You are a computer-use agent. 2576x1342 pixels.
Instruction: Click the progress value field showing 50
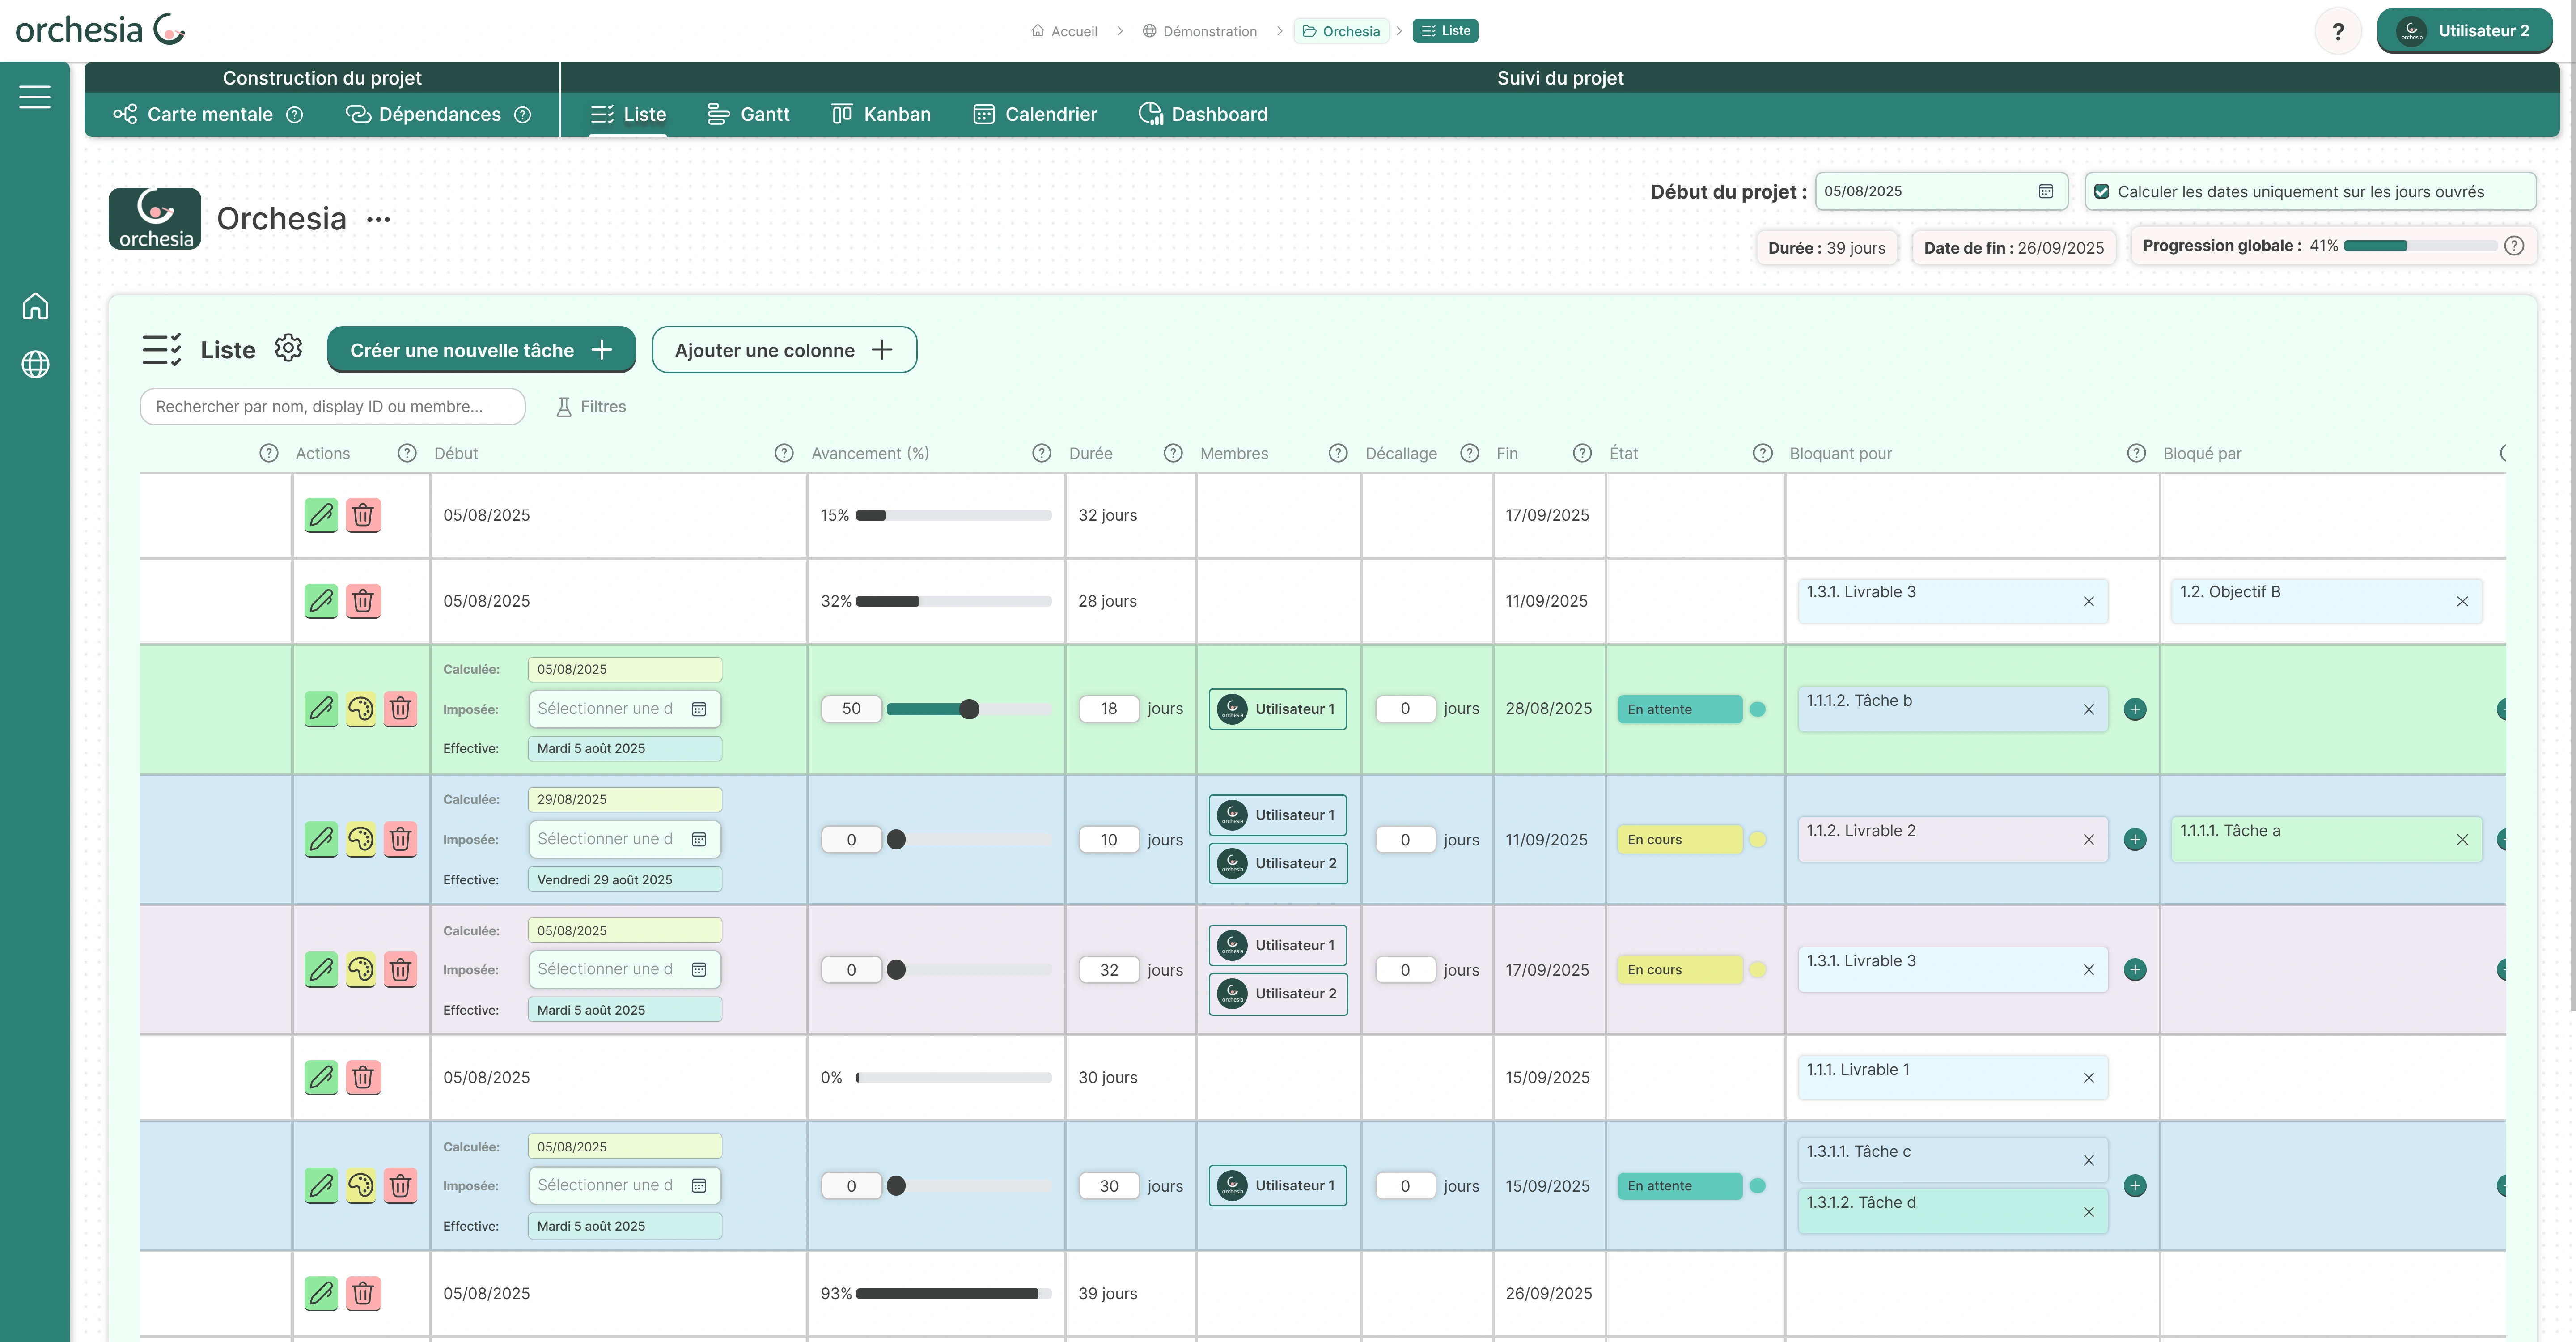tap(851, 709)
